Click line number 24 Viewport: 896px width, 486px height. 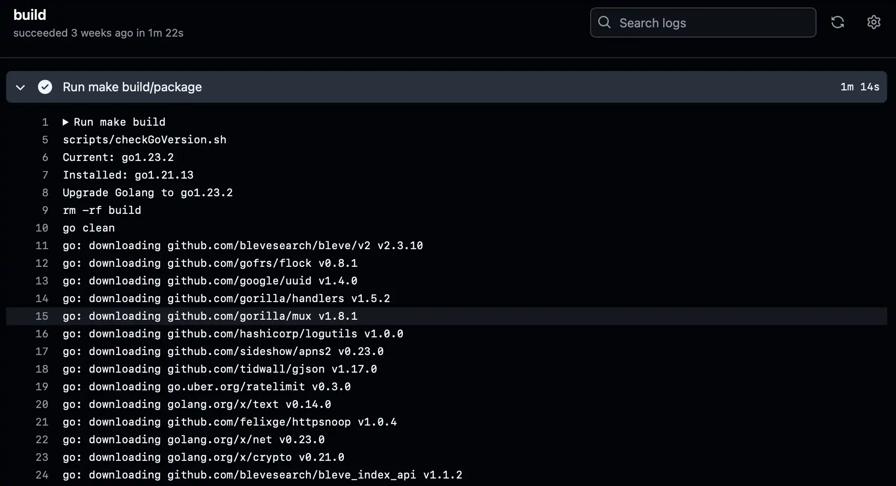pos(42,475)
